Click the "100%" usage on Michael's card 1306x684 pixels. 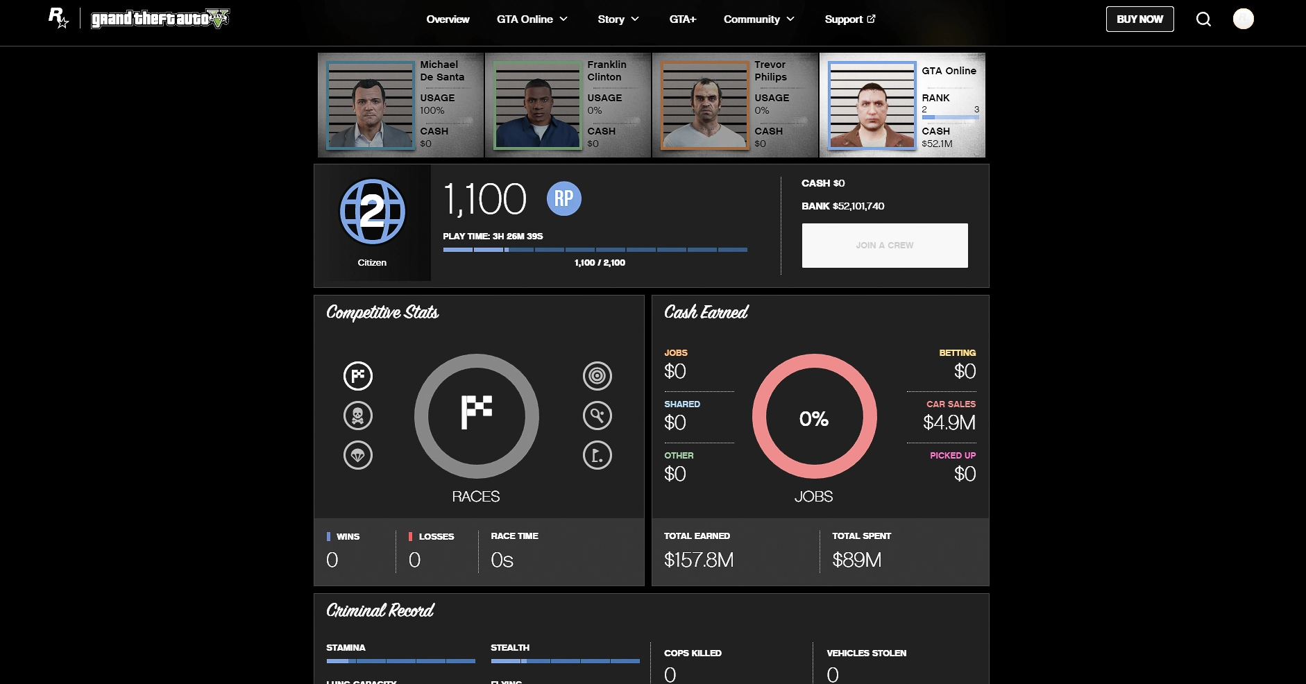click(x=432, y=111)
